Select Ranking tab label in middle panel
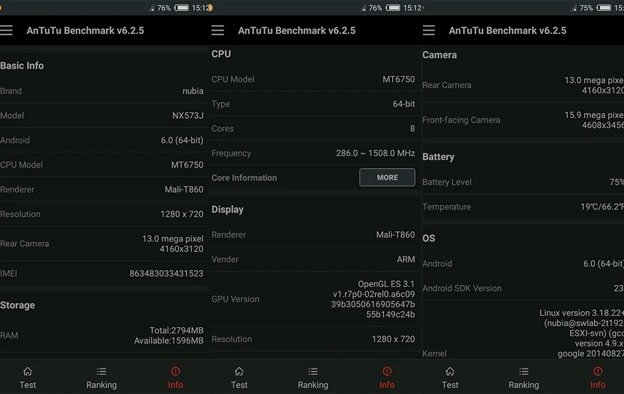Screen dimensions: 624x394 pos(313,385)
